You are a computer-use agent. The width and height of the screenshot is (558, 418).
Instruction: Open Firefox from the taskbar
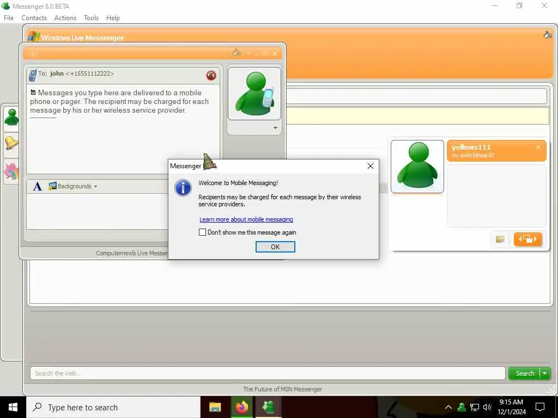point(241,407)
